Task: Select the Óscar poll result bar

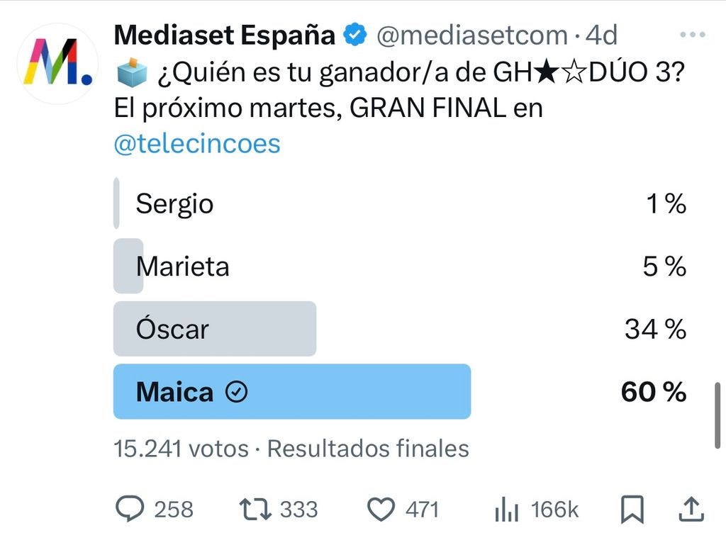Action: point(215,329)
